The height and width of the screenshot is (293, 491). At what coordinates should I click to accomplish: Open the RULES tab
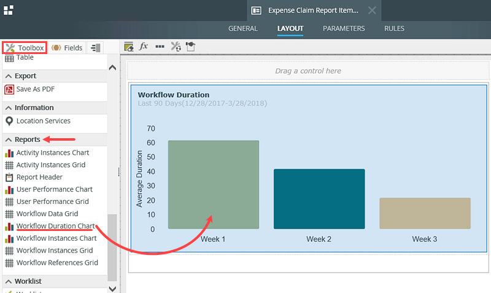click(394, 28)
